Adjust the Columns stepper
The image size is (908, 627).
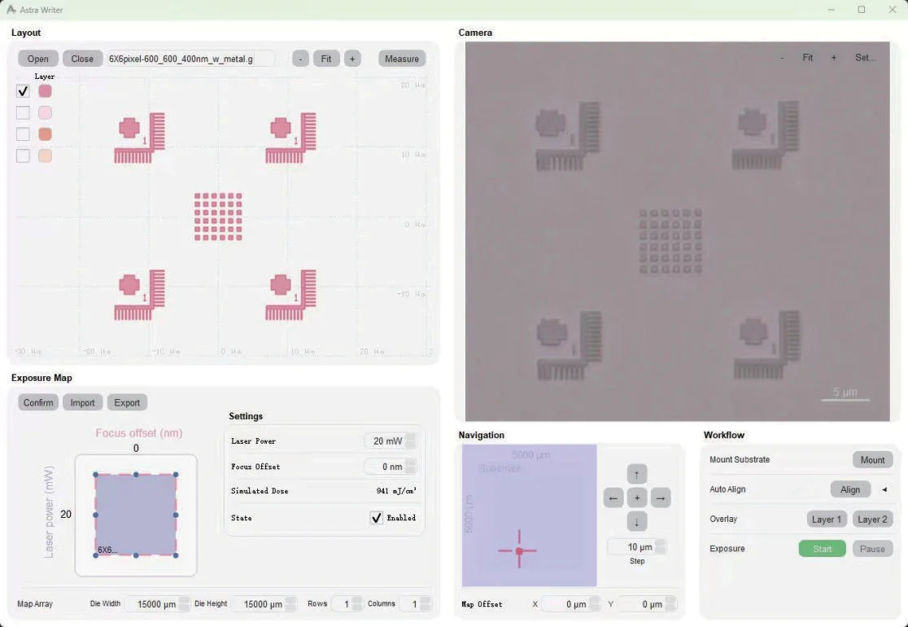click(x=426, y=604)
